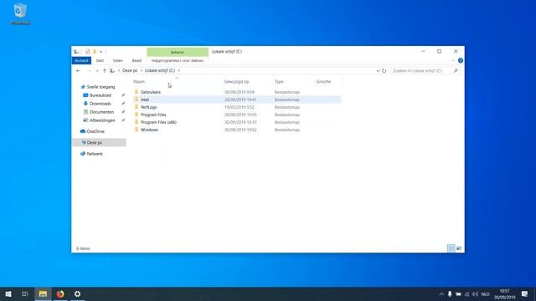Expand the chevron after Lokale schijf (C:)
Screen dimensions: 536x301
pyautogui.click(x=178, y=70)
